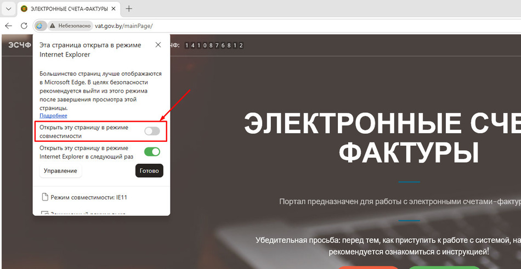Open the 'Подробнее' link
Viewport: 521px width, 269px height.
point(53,116)
